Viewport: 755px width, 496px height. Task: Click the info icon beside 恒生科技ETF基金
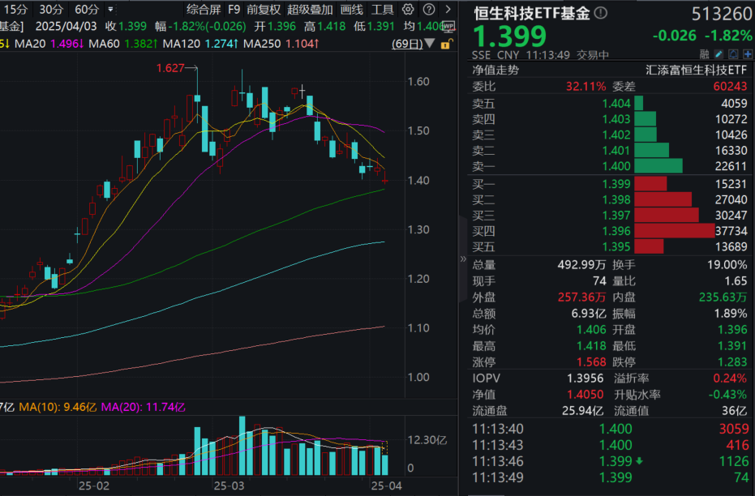(600, 14)
